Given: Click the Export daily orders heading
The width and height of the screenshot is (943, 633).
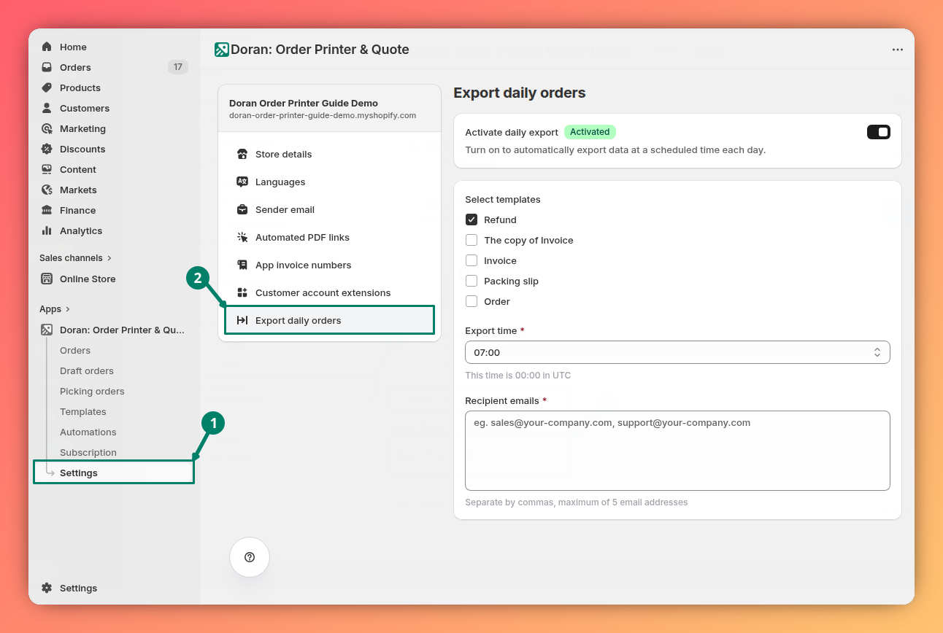Looking at the screenshot, I should 520,93.
